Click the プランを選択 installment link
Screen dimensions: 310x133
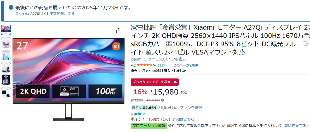point(191,108)
